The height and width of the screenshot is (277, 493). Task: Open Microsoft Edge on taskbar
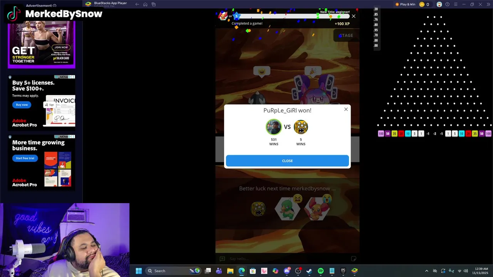241,271
